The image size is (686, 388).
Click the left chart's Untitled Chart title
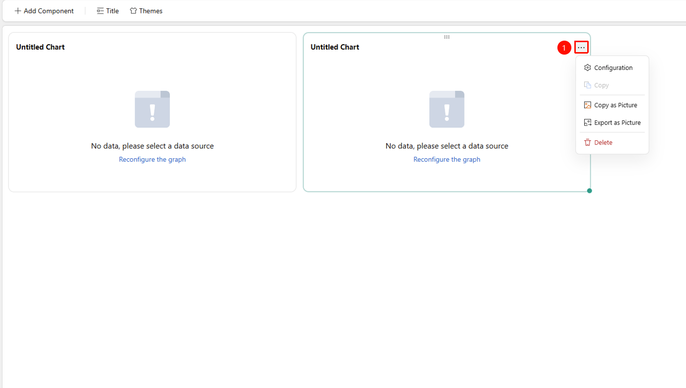[40, 47]
